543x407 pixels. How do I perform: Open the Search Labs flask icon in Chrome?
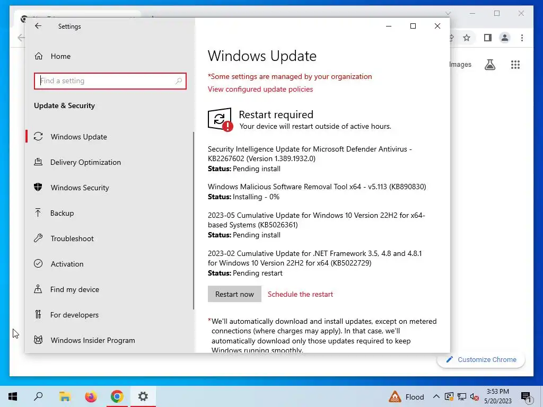coord(489,64)
